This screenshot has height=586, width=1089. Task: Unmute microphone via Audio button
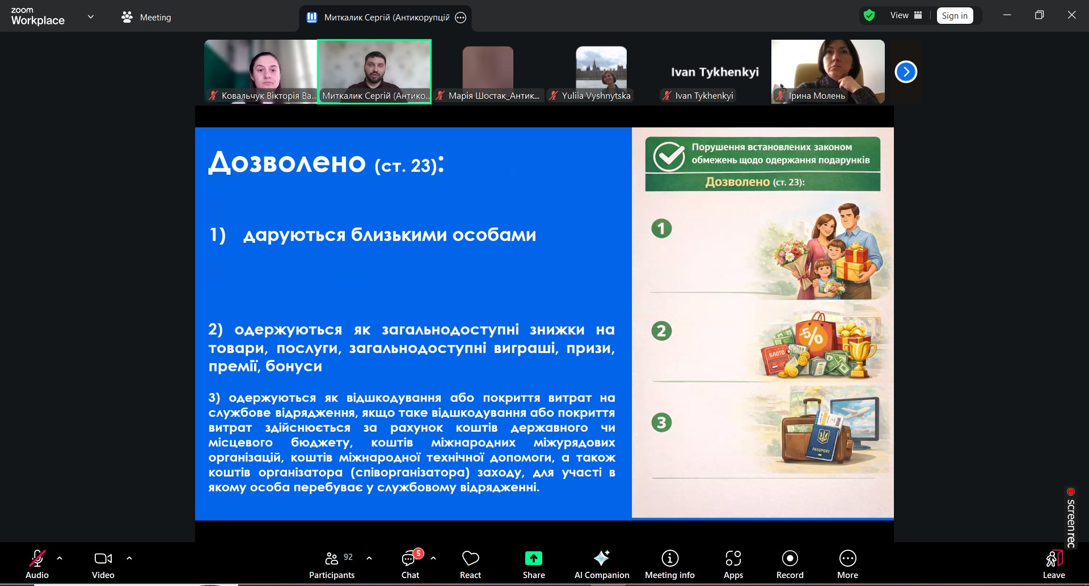[x=37, y=564]
